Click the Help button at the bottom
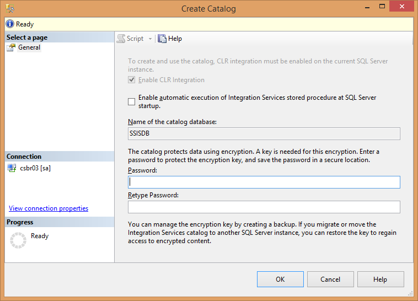The height and width of the screenshot is (301, 418). [x=380, y=279]
